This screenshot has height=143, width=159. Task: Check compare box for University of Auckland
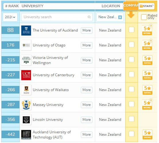131,30
